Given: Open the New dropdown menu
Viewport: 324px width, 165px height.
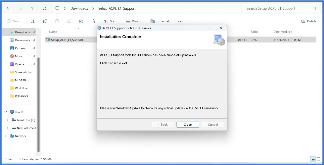Looking at the screenshot, I should [x=14, y=21].
